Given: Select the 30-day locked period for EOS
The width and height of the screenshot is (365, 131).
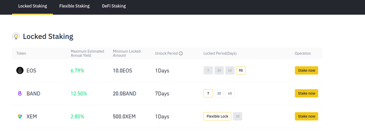Looking at the screenshot, I should coord(219,70).
